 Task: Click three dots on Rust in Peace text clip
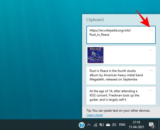click(151, 70)
